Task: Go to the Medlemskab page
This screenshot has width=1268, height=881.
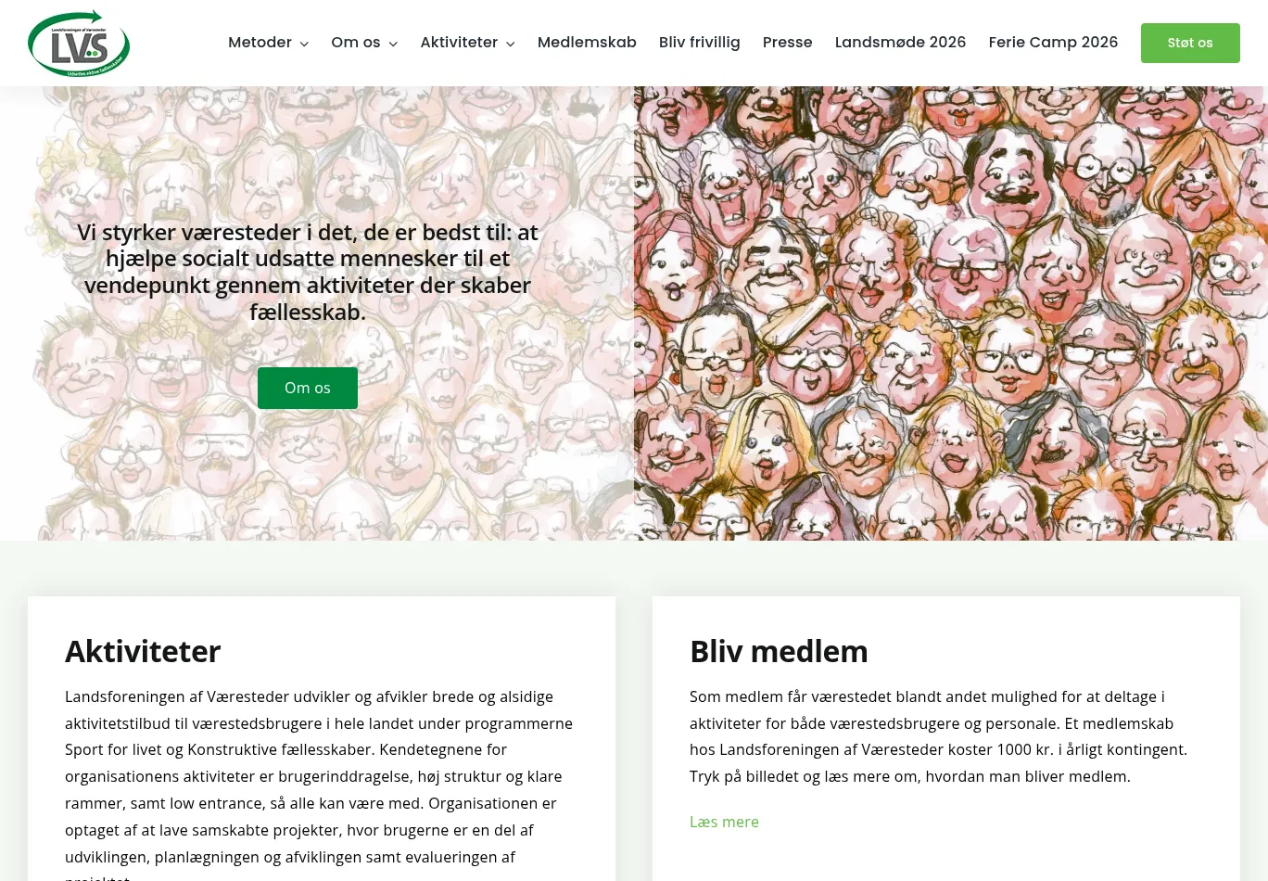Action: tap(587, 43)
